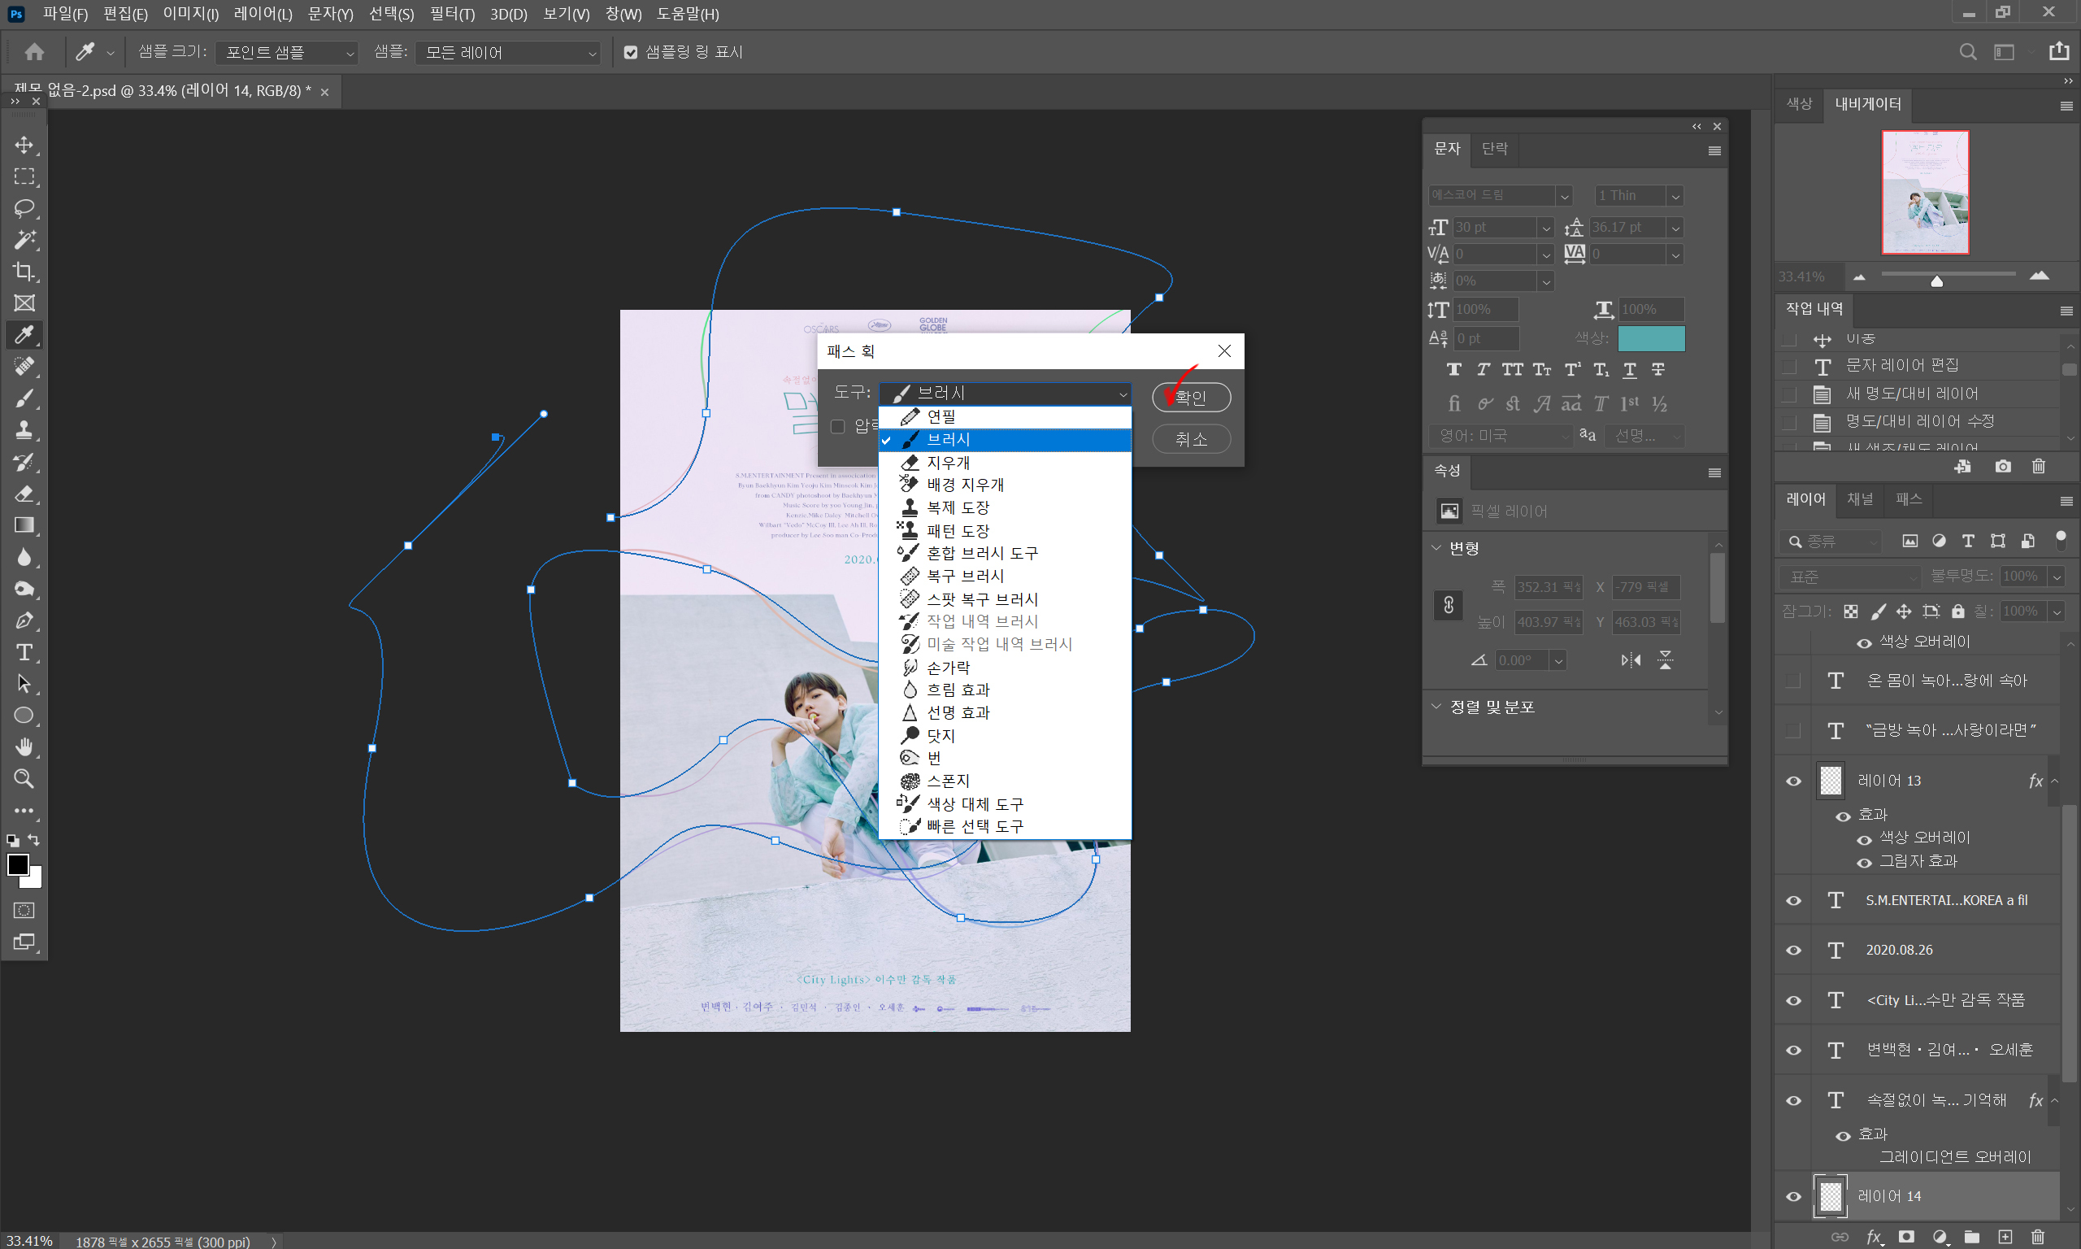Hide the 변백현 · 김여... 오세훈 layer
Viewport: 2081px width, 1249px height.
[x=1793, y=1051]
